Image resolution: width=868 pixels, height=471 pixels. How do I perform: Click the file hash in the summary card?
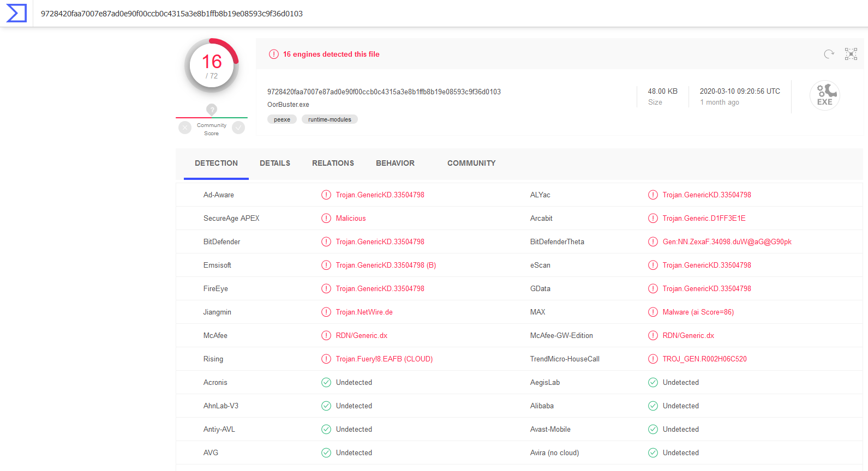point(384,92)
